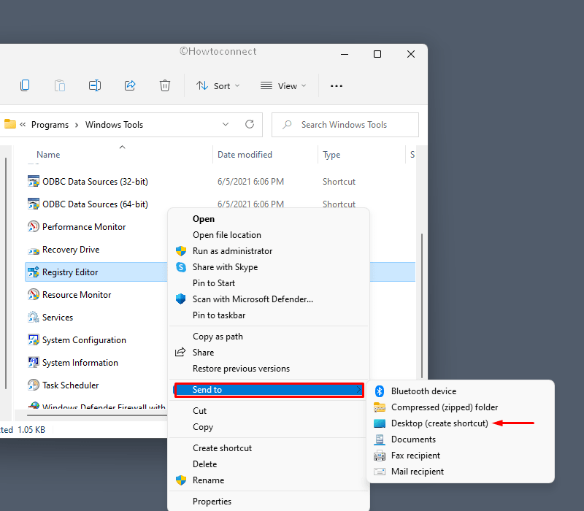Select the Registry Editor icon
This screenshot has height=511, width=584.
(x=33, y=272)
